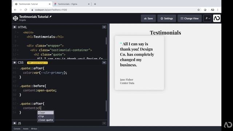Click the AD extension icon in toolbar
Viewport: 233px width, 131px height.
212,10
